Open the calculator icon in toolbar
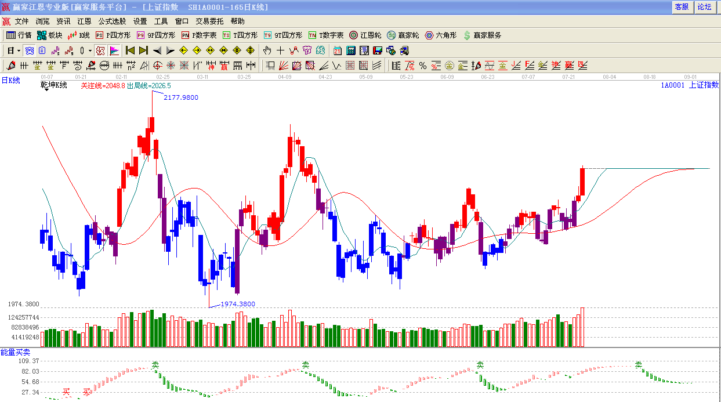 [x=351, y=50]
